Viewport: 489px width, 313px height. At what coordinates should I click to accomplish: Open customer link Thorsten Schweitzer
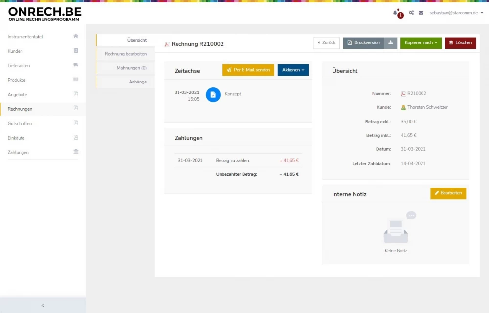click(427, 107)
